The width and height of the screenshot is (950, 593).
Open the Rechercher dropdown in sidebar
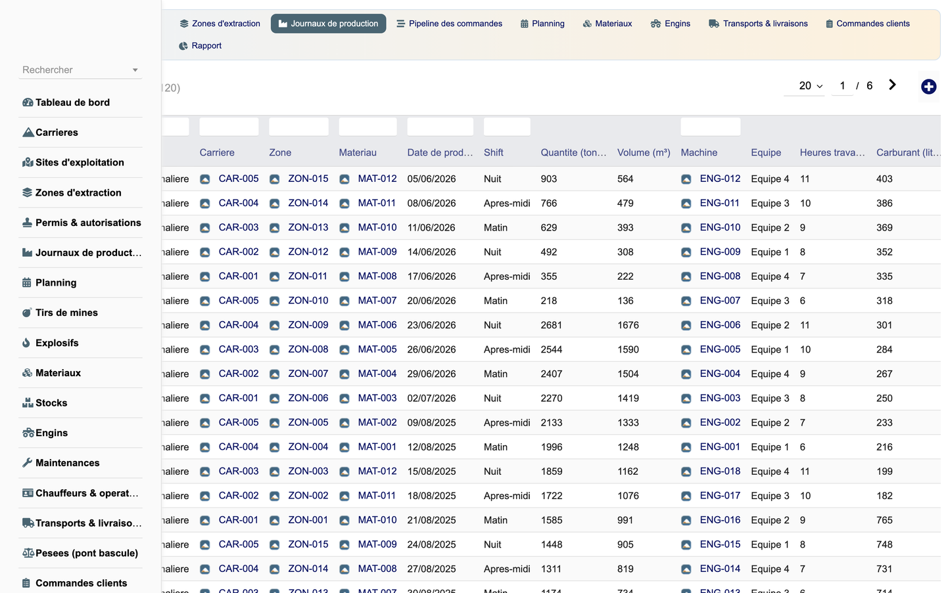80,70
